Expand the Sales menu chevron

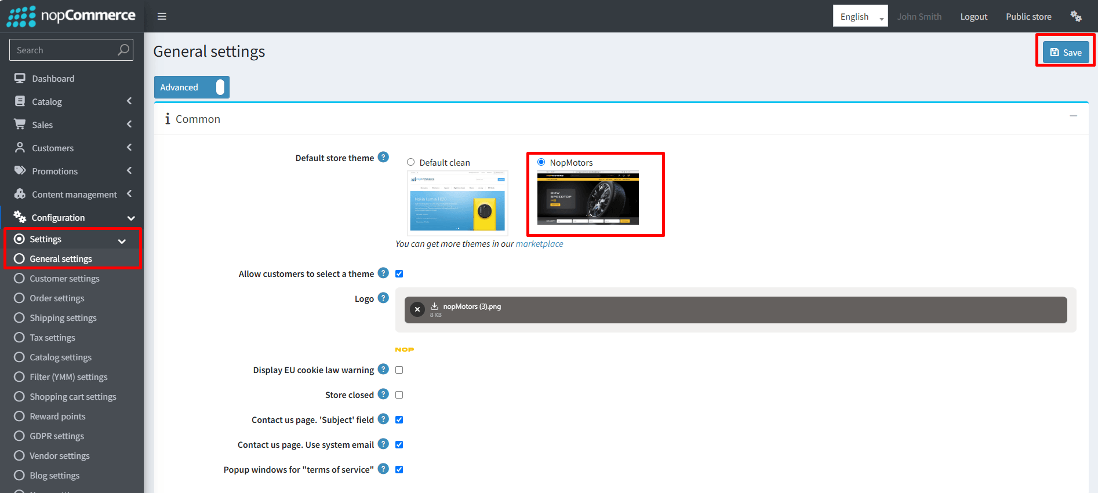pos(129,125)
